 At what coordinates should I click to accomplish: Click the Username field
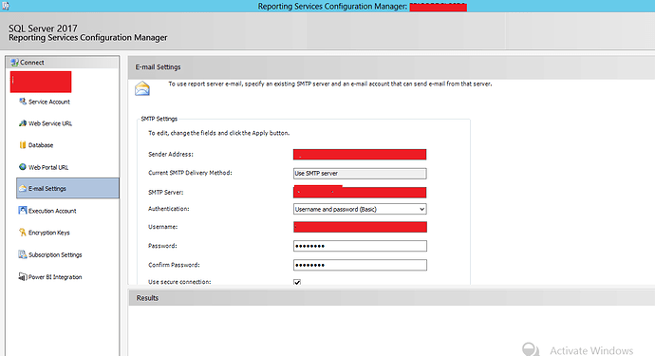click(x=360, y=227)
